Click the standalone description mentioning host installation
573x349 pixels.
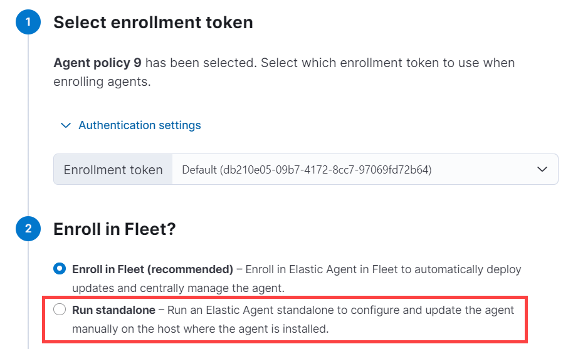(x=201, y=328)
